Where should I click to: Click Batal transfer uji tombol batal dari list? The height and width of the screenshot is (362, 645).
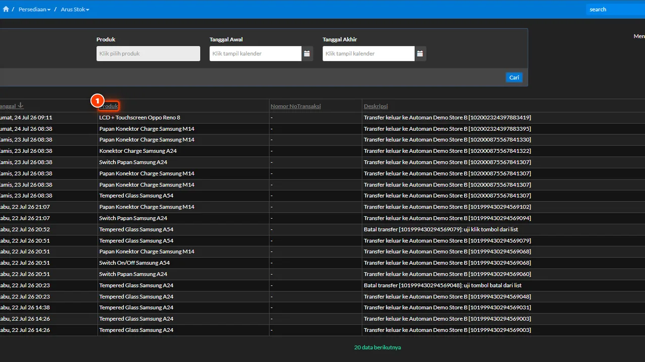[442, 285]
